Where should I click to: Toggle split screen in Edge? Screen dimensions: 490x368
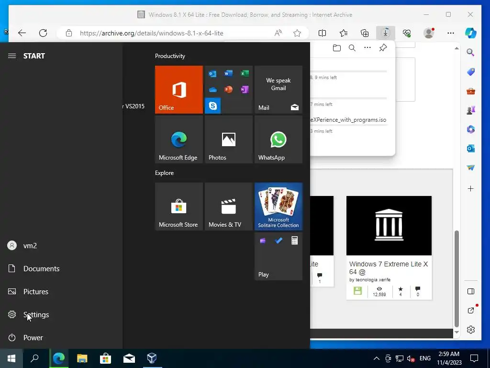pyautogui.click(x=322, y=33)
